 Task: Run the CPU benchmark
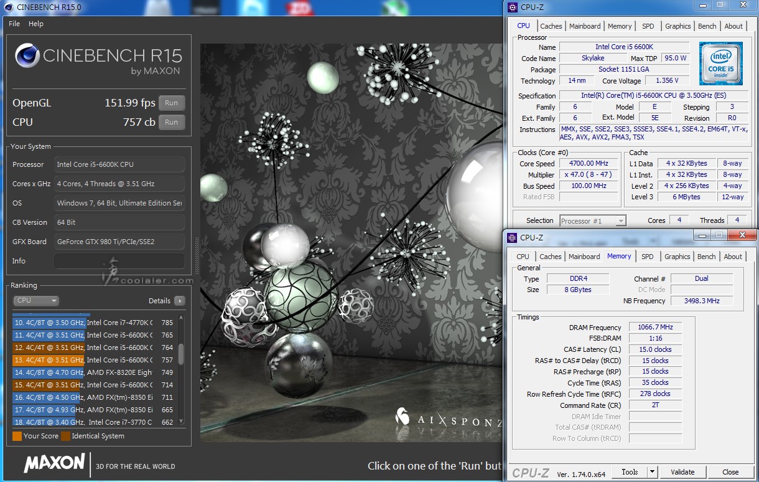pyautogui.click(x=172, y=122)
